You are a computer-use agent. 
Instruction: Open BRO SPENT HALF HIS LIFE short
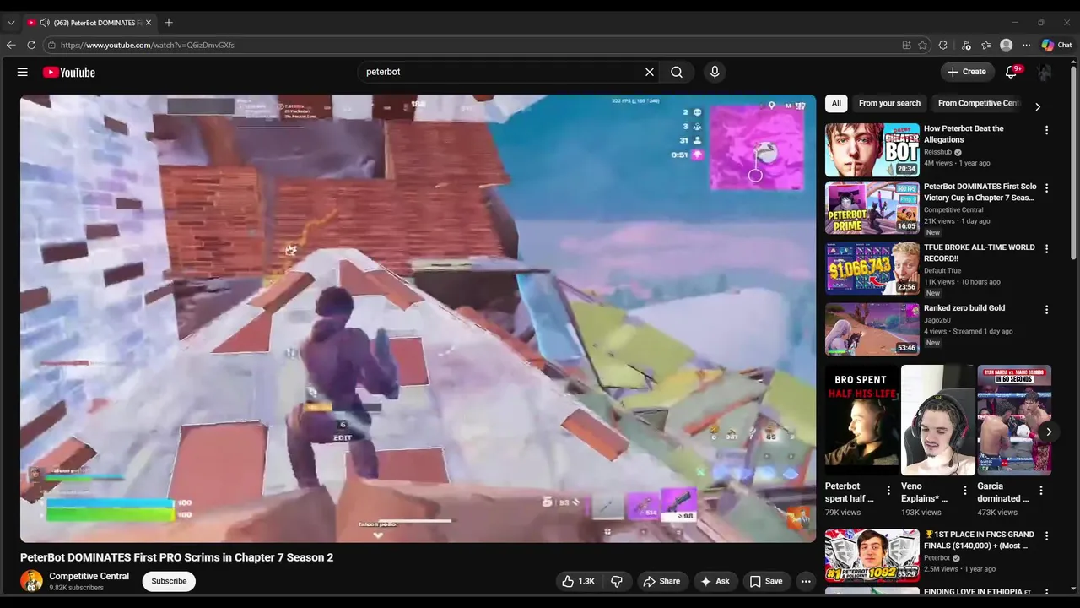tap(861, 420)
